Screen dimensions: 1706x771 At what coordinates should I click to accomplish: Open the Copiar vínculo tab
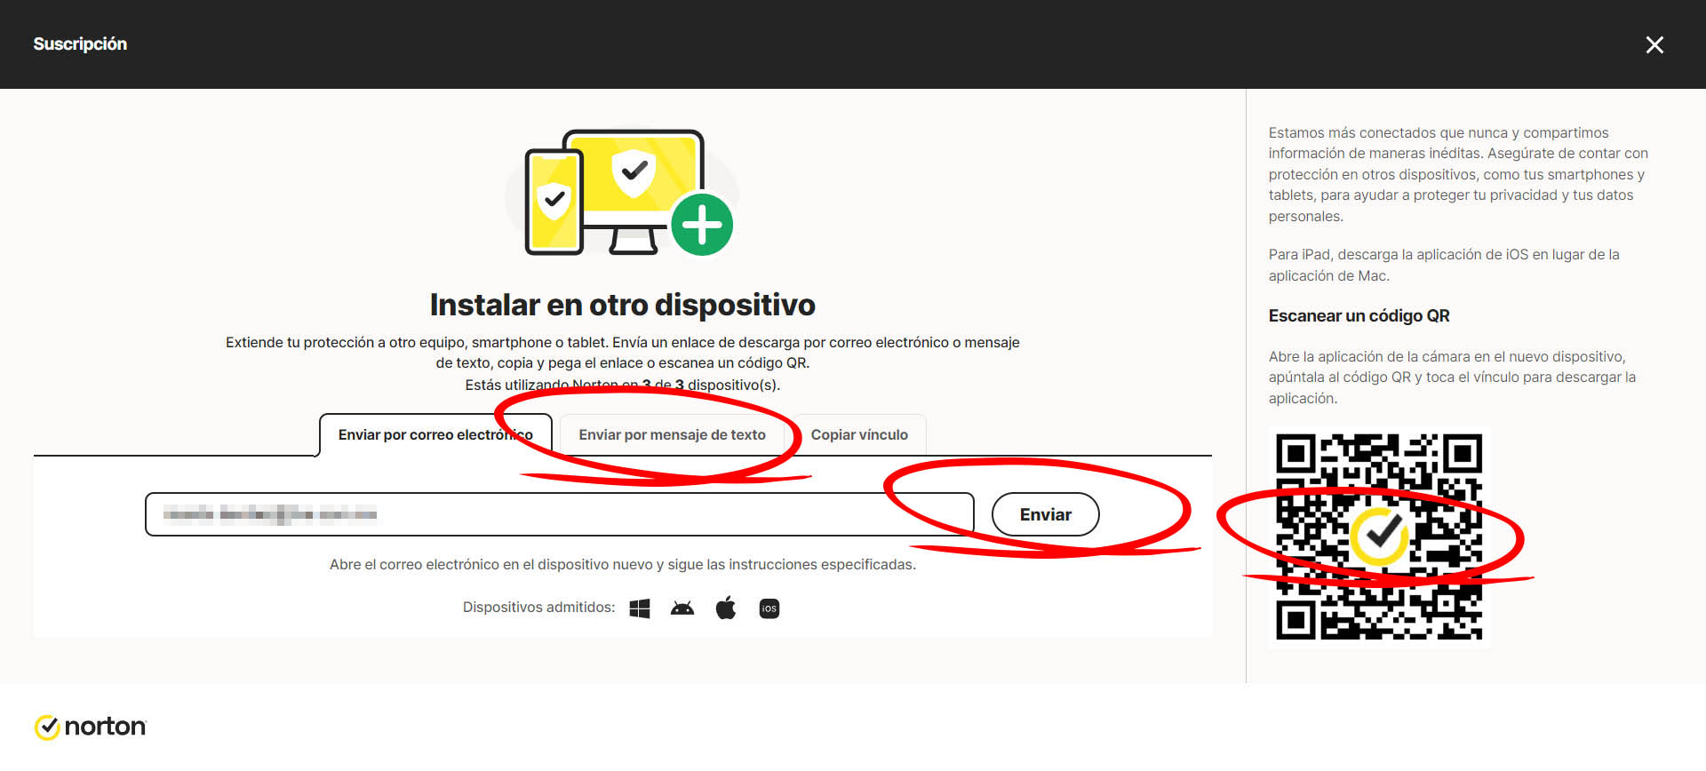(859, 435)
